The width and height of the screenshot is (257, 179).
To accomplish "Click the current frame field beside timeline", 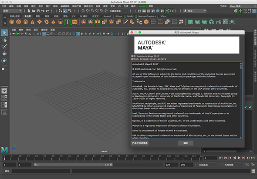I will pos(210,158).
